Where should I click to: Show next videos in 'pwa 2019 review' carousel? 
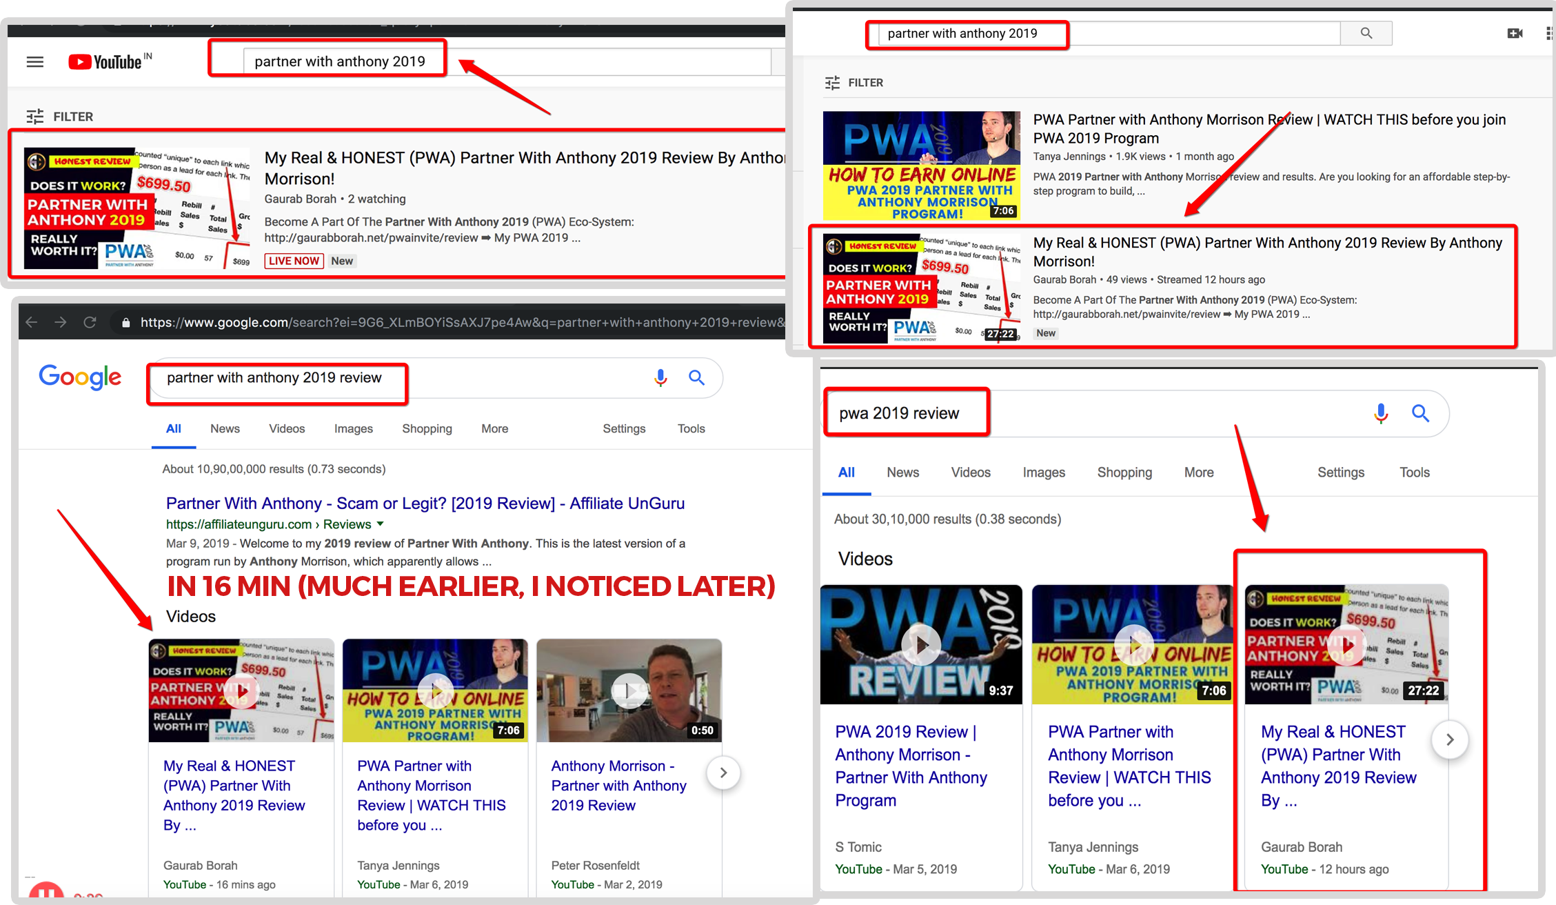click(x=1450, y=739)
